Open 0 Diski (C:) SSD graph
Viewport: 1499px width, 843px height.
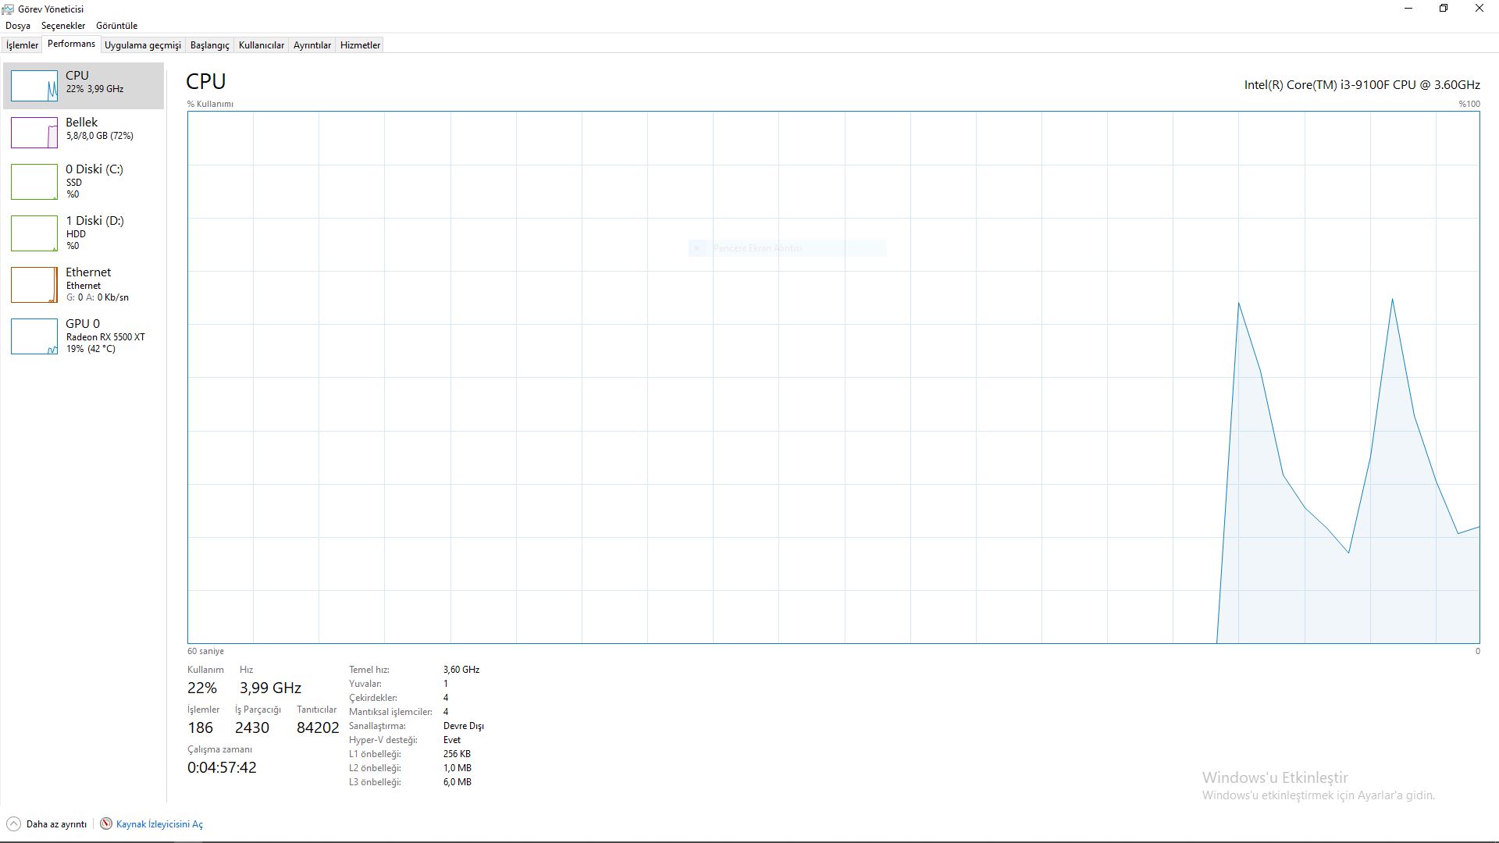[34, 181]
